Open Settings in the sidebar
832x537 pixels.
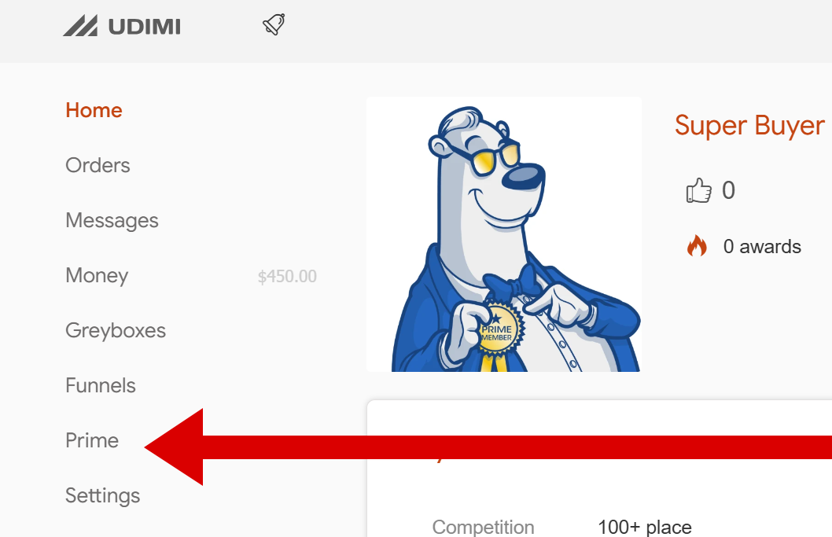tap(102, 495)
